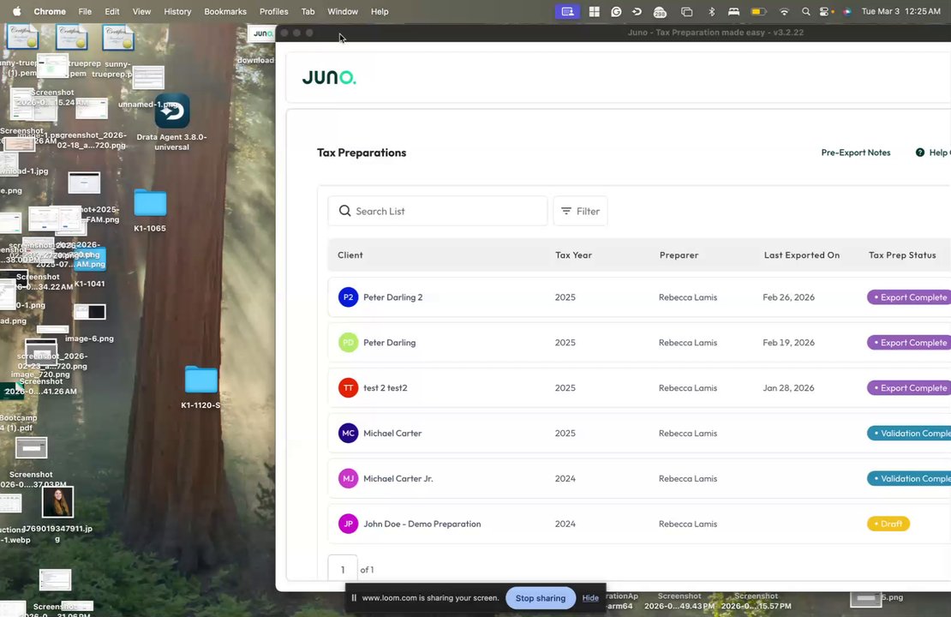951x617 pixels.
Task: Click the Jan 28, 2026 export date
Action: coord(788,387)
